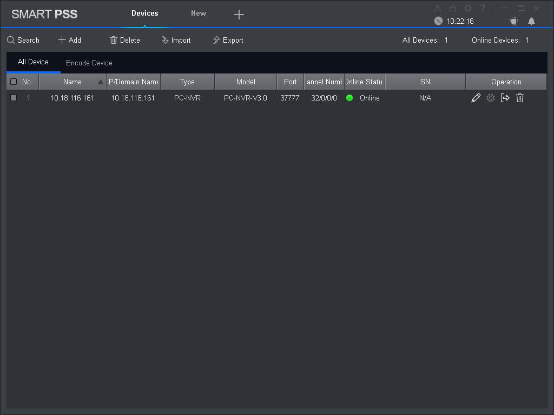554x415 pixels.
Task: Maximize the Smart PSS window
Action: (521, 8)
